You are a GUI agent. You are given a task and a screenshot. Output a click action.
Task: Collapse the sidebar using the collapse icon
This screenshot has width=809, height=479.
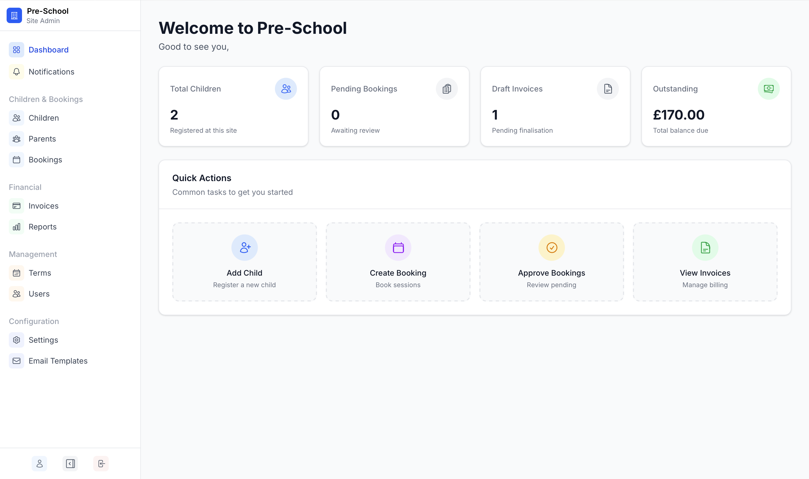[70, 464]
